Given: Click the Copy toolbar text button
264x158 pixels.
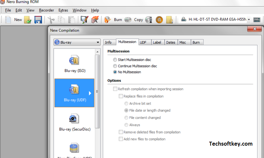Looking at the screenshot, I should pyautogui.click(x=138, y=20).
